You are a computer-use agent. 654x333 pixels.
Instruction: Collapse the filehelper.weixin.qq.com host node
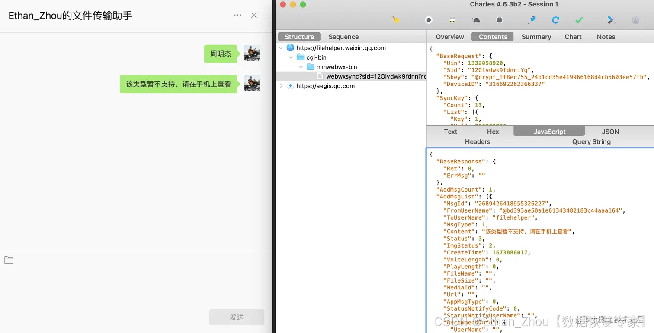[x=282, y=48]
